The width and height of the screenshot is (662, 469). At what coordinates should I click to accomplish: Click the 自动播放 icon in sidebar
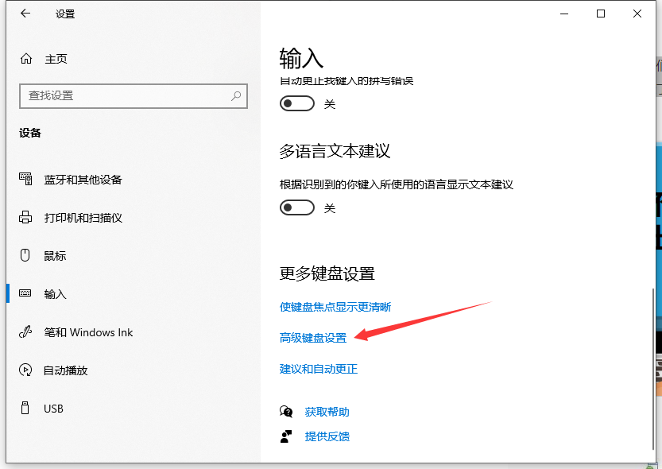click(x=25, y=370)
